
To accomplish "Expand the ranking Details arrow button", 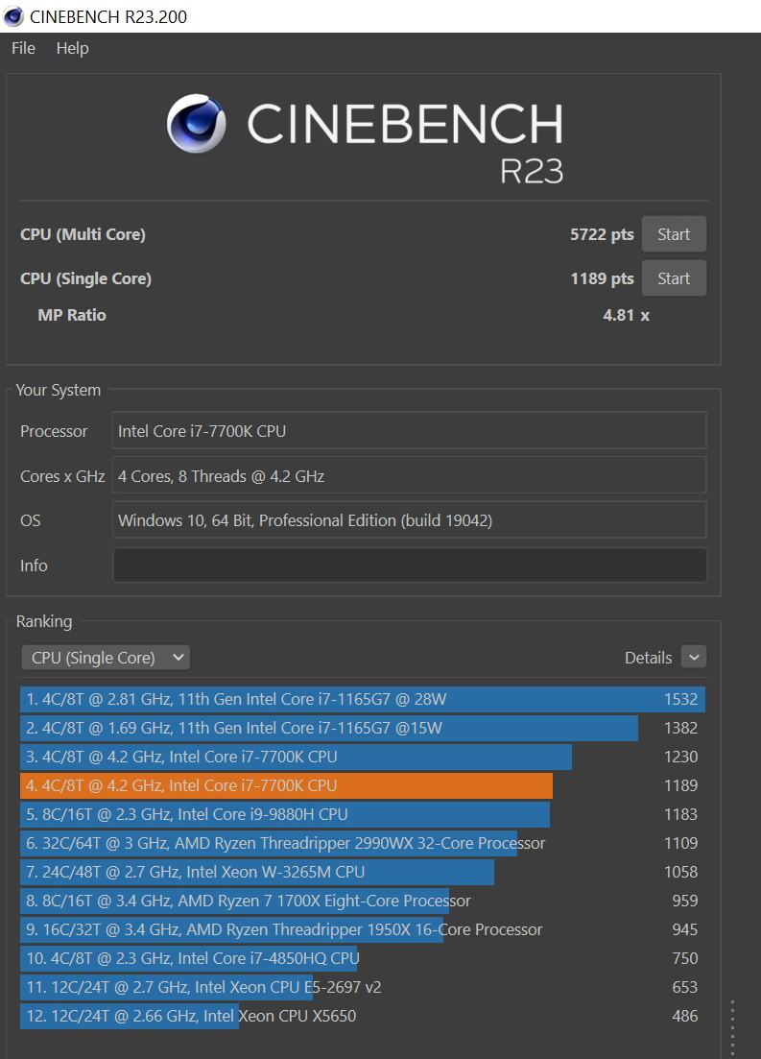I will tap(693, 658).
